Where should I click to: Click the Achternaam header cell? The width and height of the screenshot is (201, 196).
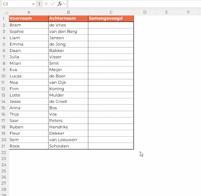68,19
